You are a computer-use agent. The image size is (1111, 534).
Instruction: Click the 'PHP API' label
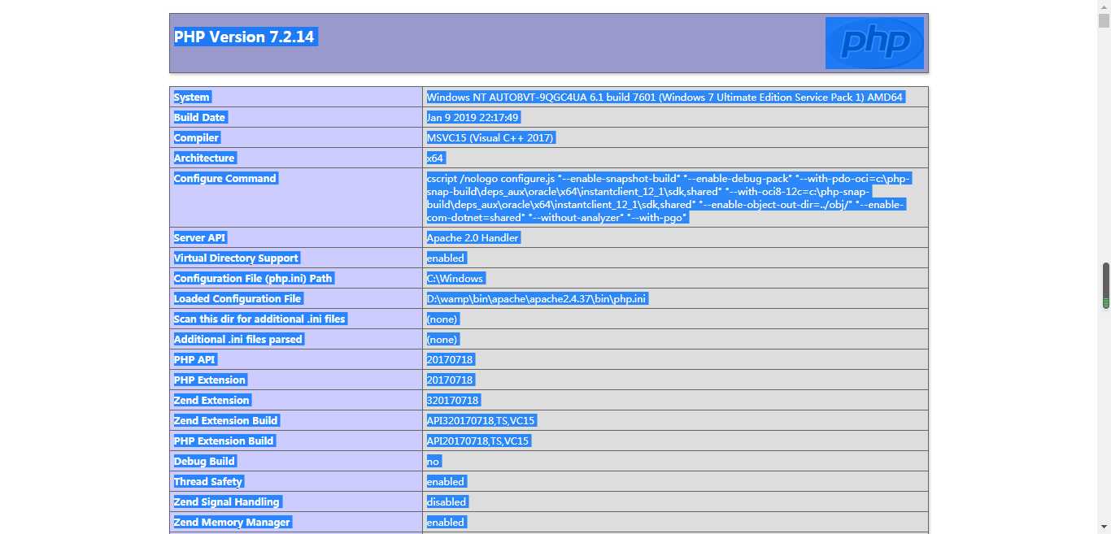[x=195, y=359]
